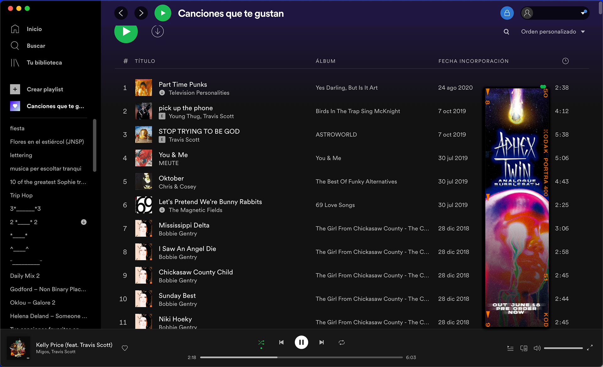Open Tu biblioteca in the sidebar
The image size is (603, 367).
[36, 63]
